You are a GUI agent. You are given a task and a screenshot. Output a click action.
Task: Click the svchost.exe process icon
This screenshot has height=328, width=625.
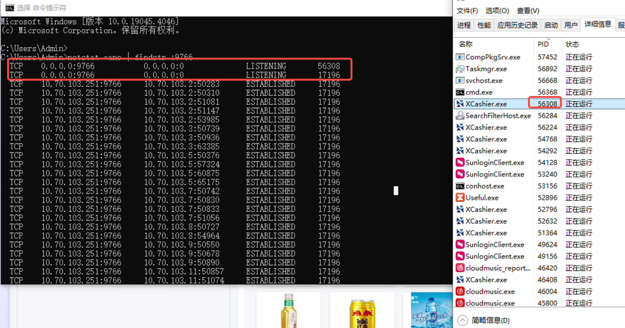460,81
